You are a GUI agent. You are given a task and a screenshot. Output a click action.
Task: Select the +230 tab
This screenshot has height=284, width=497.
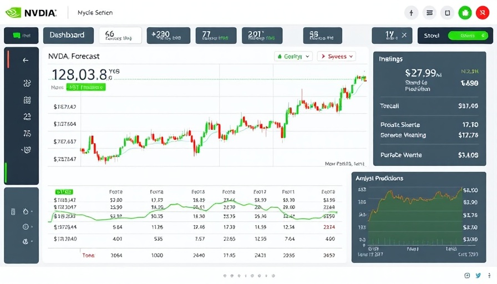pos(168,35)
